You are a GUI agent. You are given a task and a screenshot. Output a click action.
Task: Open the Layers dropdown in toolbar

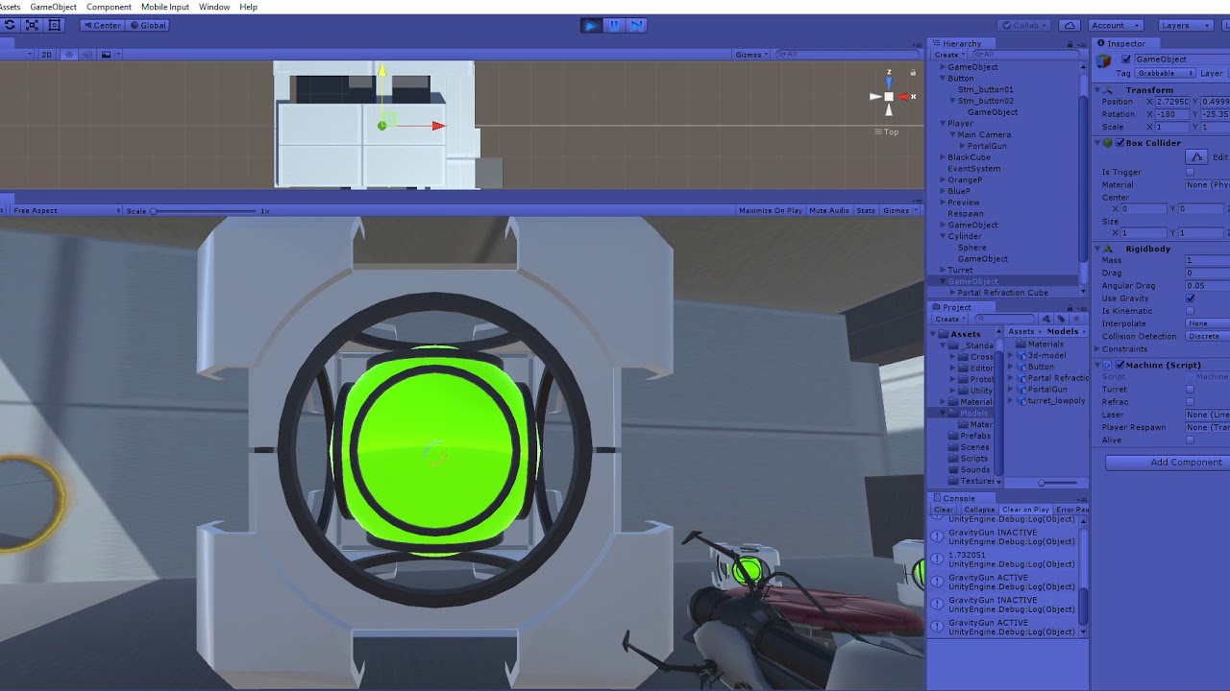[x=1187, y=25]
